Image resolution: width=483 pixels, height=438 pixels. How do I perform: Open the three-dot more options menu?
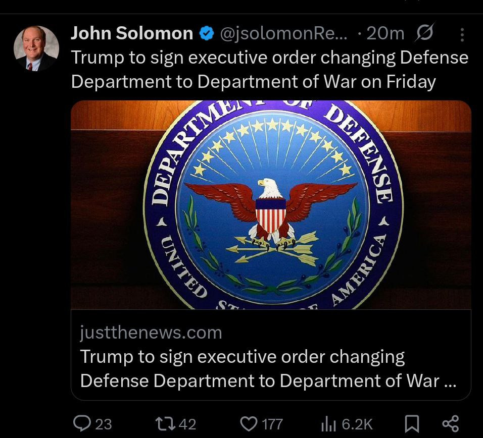(x=462, y=34)
